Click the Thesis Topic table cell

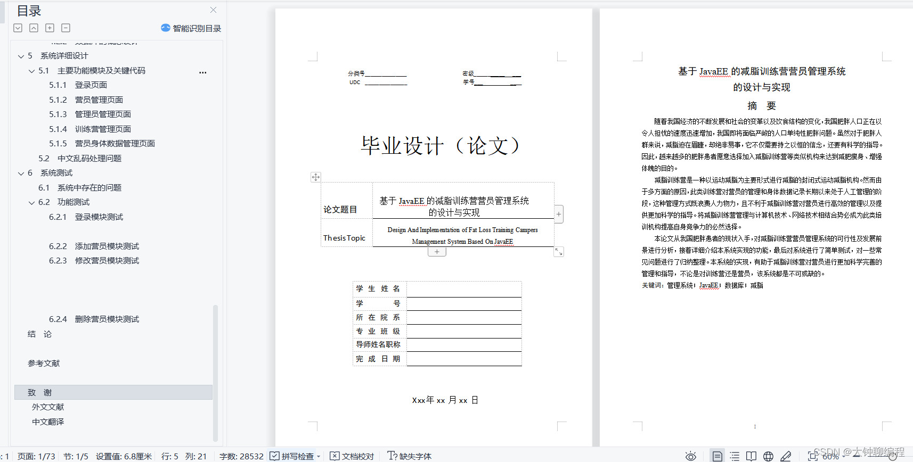[347, 233]
